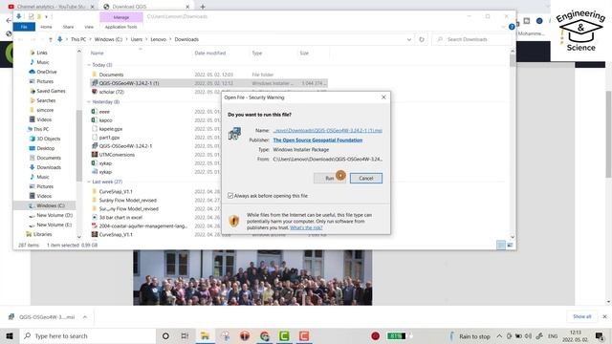The height and width of the screenshot is (344, 612).
Task: Open Downloads in the navigation pane
Action: 49,167
